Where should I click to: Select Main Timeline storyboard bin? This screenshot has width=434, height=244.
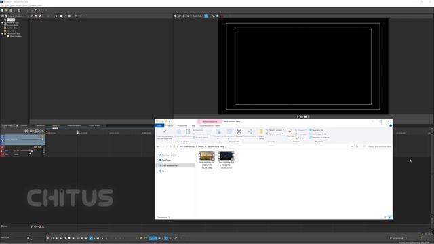(x=16, y=36)
